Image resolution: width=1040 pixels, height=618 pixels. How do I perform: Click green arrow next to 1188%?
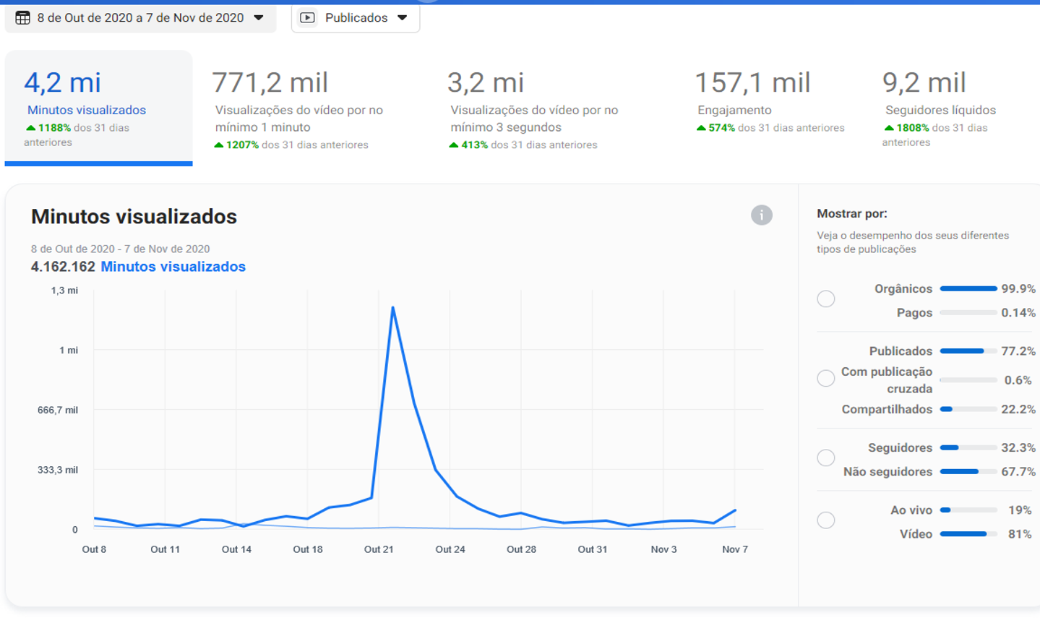(30, 128)
